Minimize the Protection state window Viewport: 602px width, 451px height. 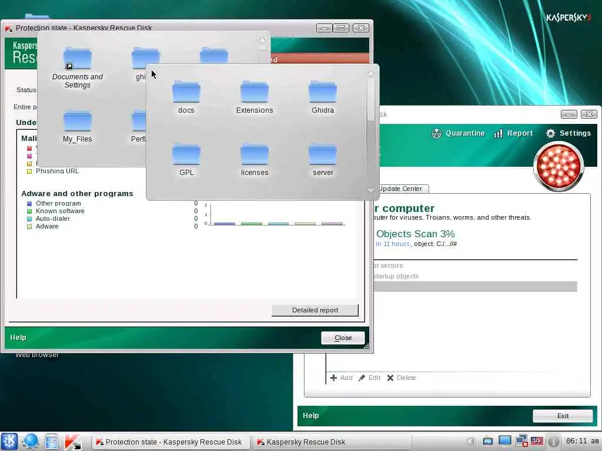(324, 28)
